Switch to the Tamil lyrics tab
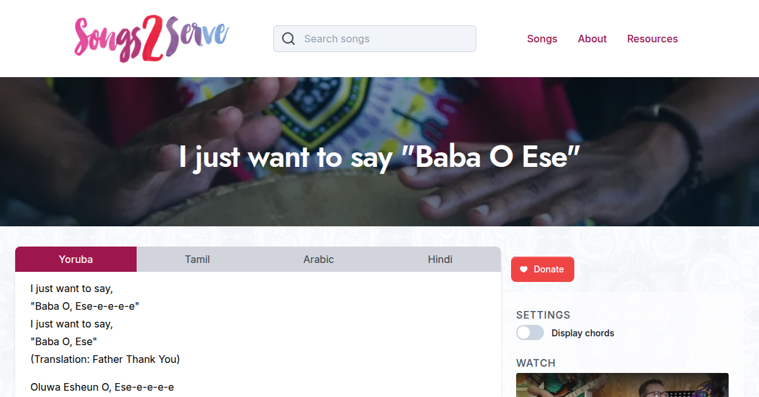This screenshot has height=397, width=759. tap(197, 259)
